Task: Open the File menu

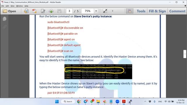Action: 3,6
